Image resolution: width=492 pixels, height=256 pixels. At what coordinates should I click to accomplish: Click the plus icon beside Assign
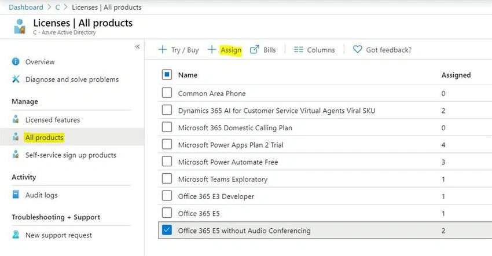(212, 49)
